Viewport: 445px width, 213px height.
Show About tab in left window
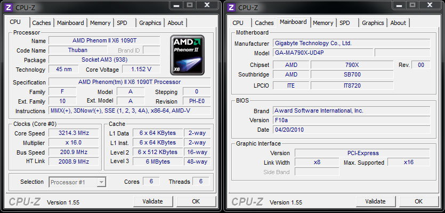tap(175, 23)
